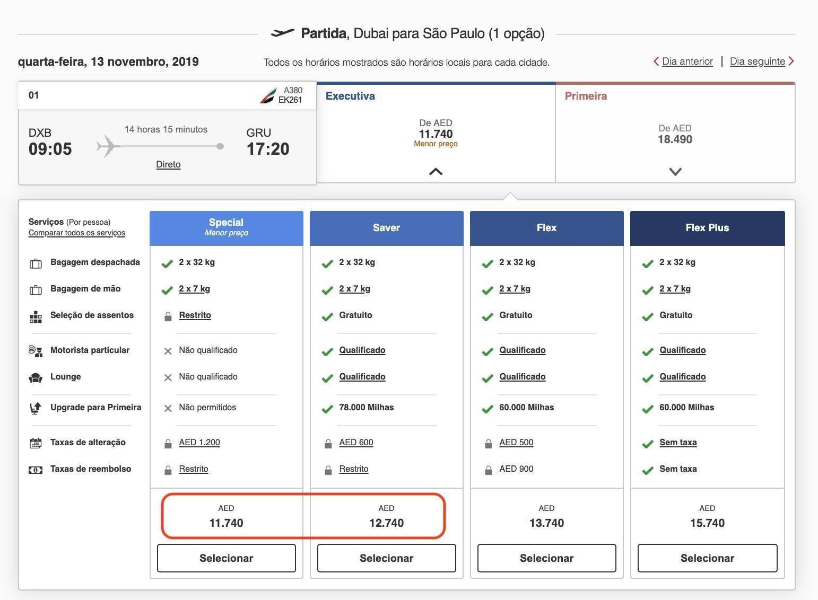
Task: Click the Taxas de reembolso money icon
Action: (36, 470)
